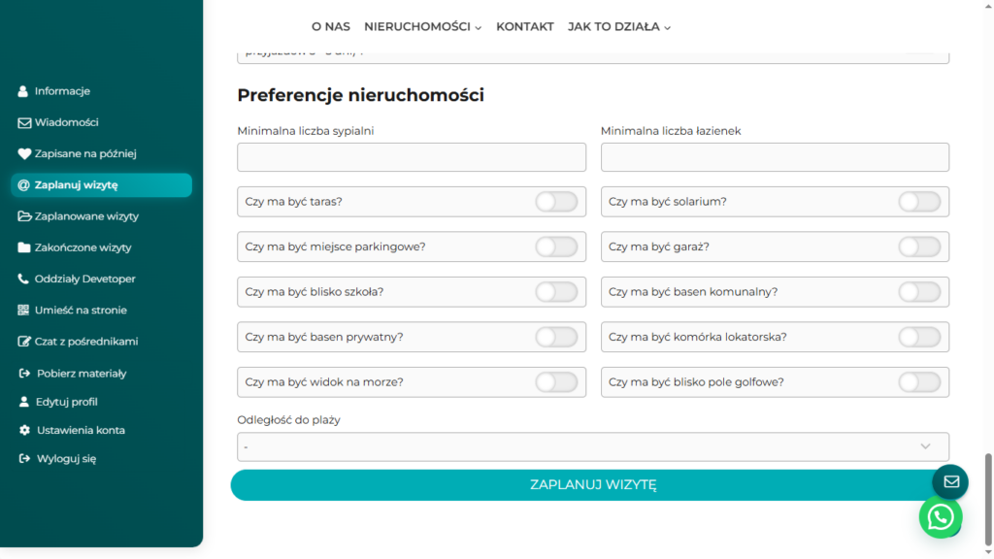The width and height of the screenshot is (994, 559).
Task: Click the Czat z pośrednikami edit icon
Action: tap(25, 342)
